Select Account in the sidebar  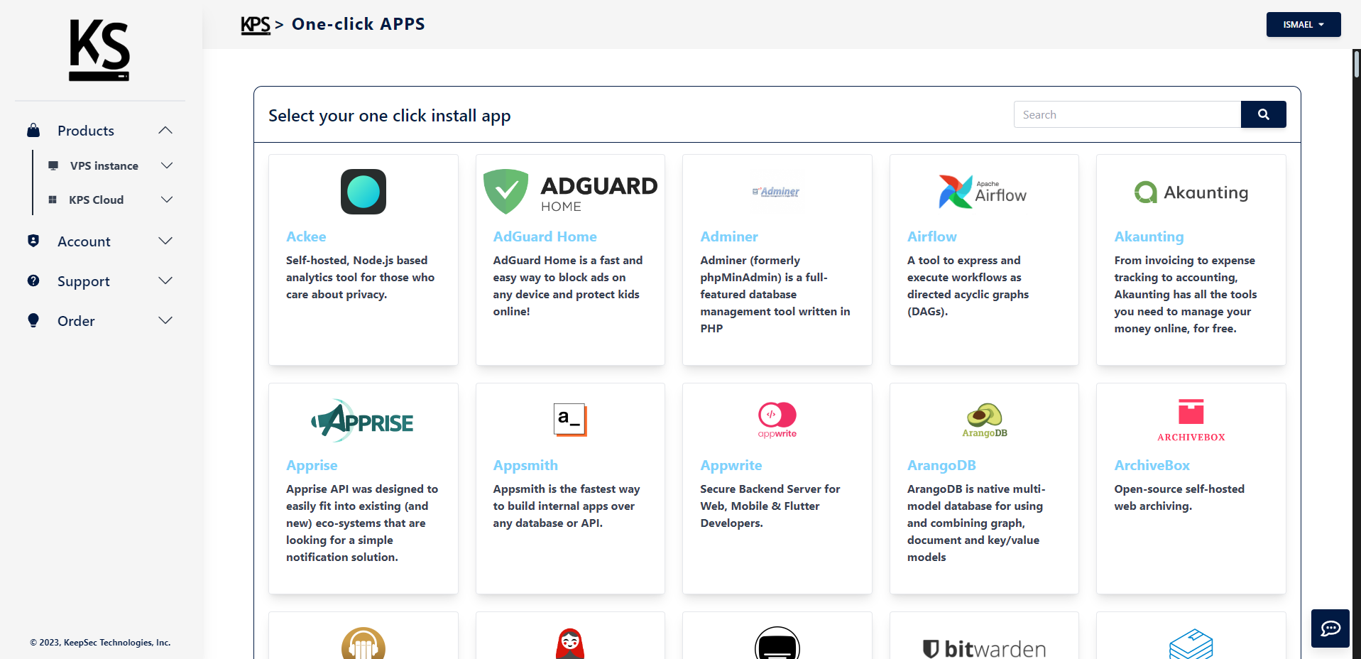84,241
